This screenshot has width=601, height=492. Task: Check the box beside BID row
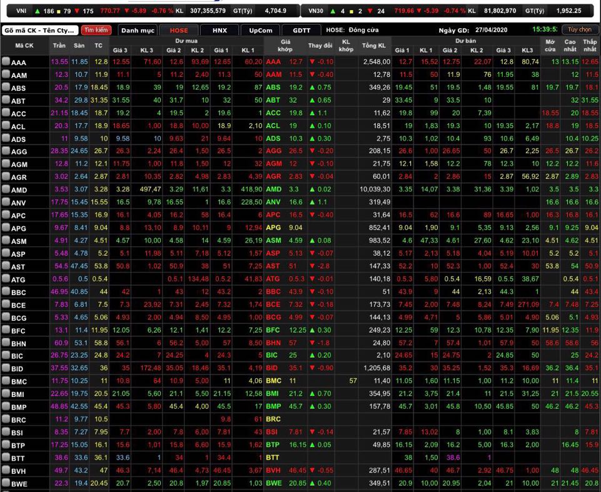(x=6, y=368)
